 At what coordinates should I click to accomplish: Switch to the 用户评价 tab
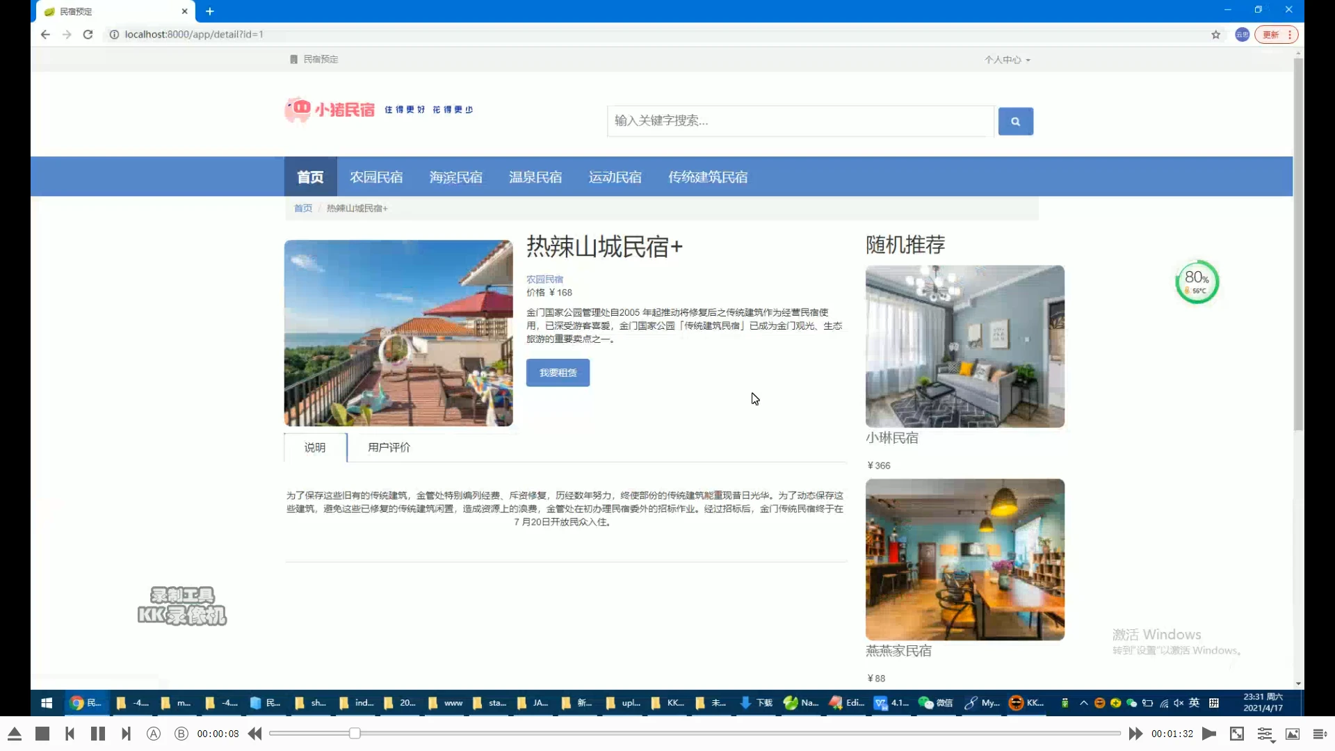[x=389, y=448]
